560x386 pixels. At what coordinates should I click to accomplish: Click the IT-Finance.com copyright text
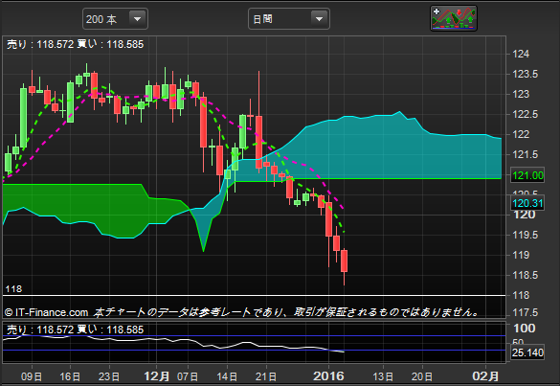(47, 312)
